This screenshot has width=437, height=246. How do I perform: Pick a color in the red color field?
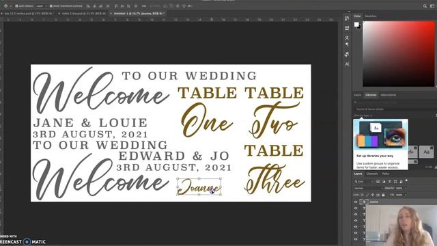(399, 54)
